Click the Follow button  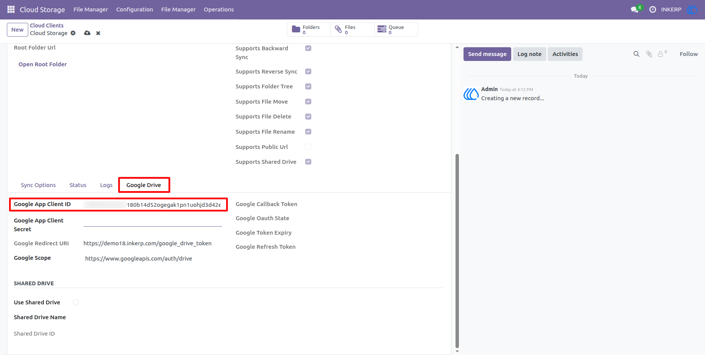click(x=689, y=54)
